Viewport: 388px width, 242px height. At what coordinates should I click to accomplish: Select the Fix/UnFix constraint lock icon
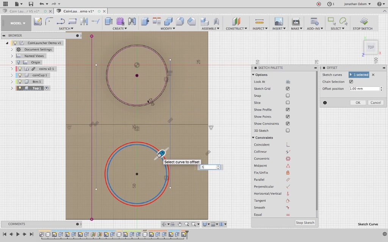coord(288,173)
